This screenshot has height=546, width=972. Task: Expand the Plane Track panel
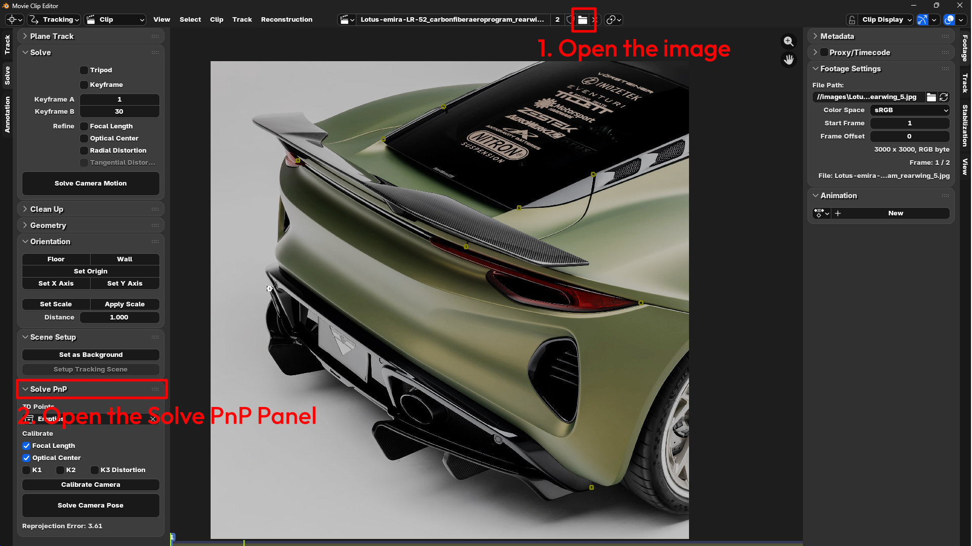point(91,36)
